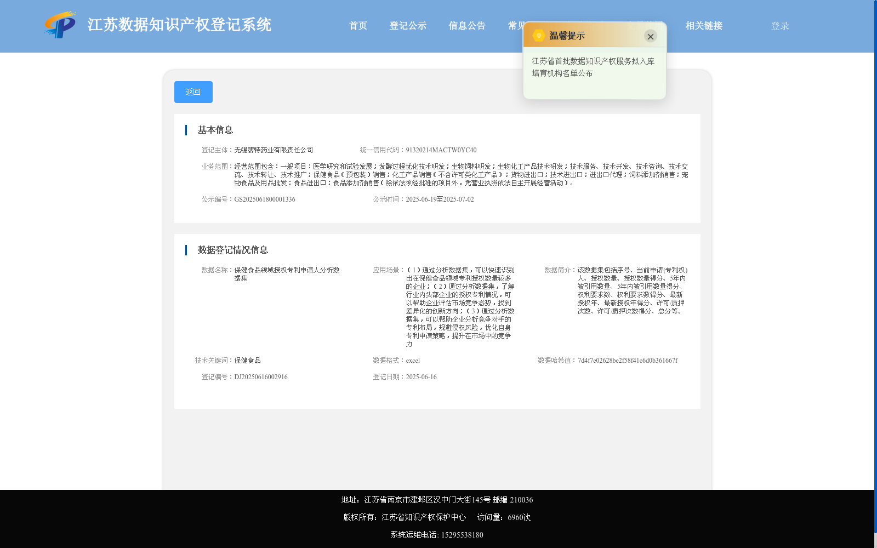The height and width of the screenshot is (548, 877).
Task: Click footer address 江苏省南京市建邺区汉中门大街145号
Action: pos(427,500)
